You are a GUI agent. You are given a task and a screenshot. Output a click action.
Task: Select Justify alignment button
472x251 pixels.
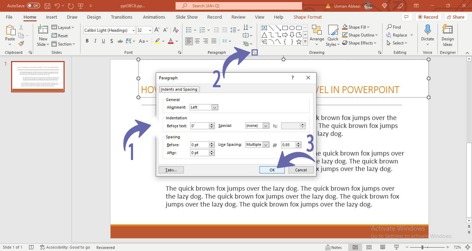(214, 41)
